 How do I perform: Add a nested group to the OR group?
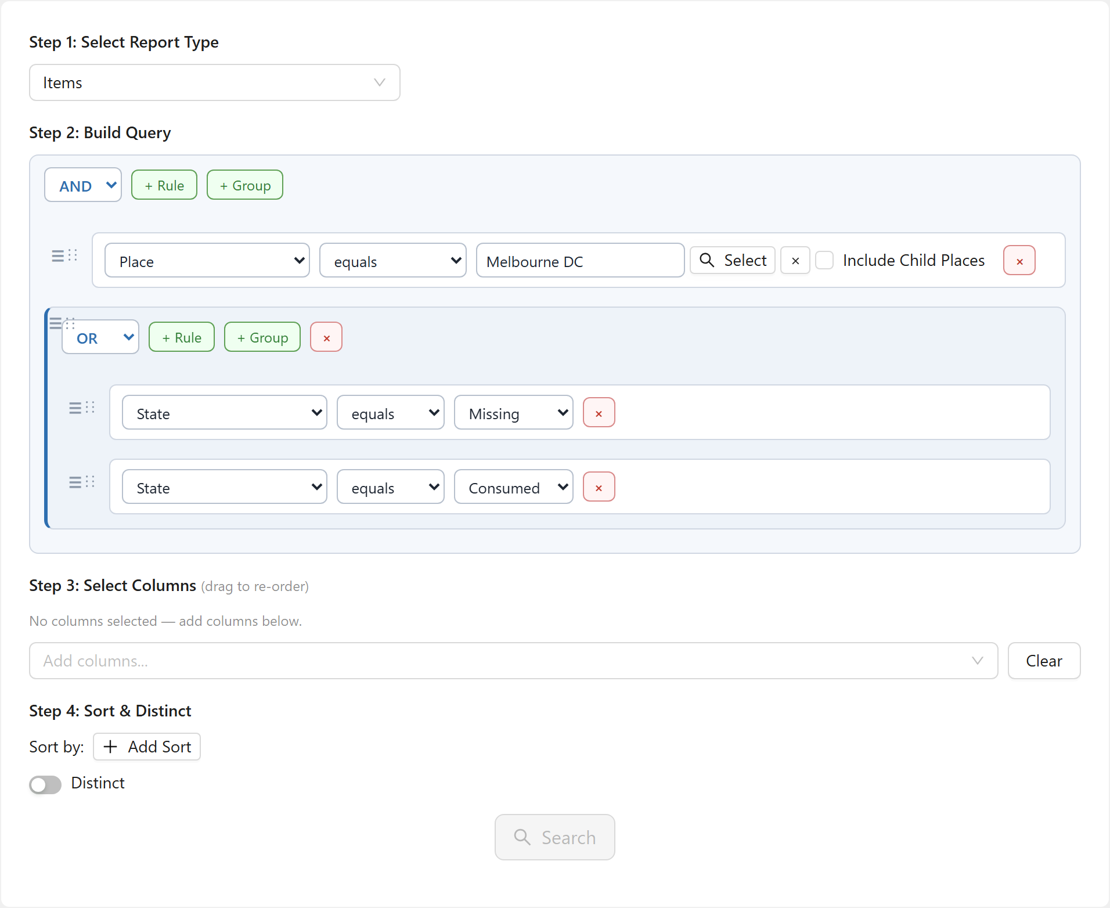point(262,337)
